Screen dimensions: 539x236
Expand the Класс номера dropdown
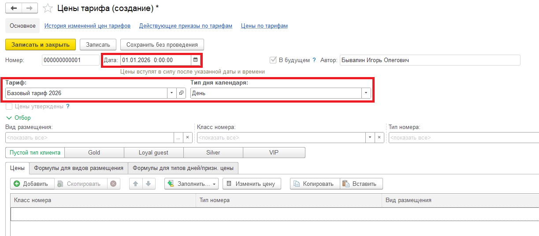click(x=370, y=137)
